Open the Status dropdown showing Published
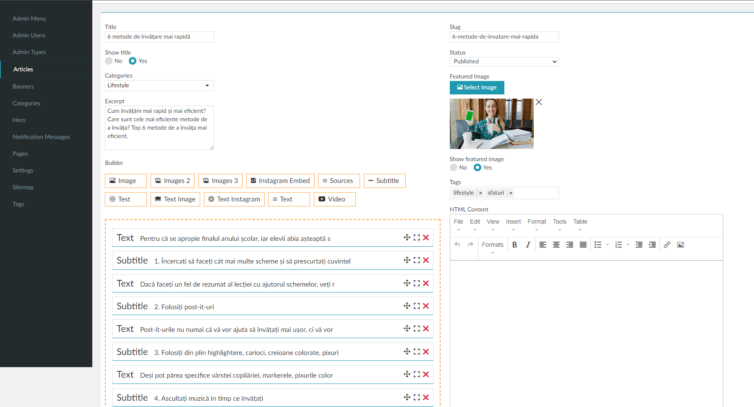754x407 pixels. coord(504,62)
